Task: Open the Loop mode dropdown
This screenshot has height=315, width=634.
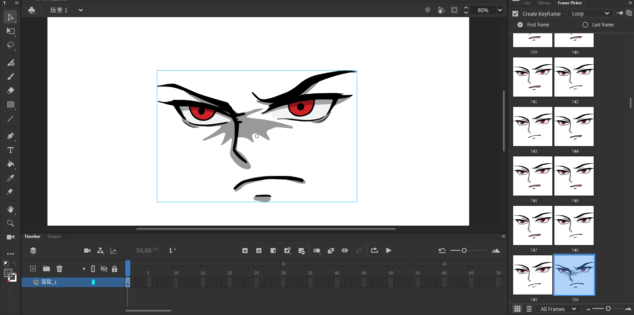Action: tap(590, 14)
